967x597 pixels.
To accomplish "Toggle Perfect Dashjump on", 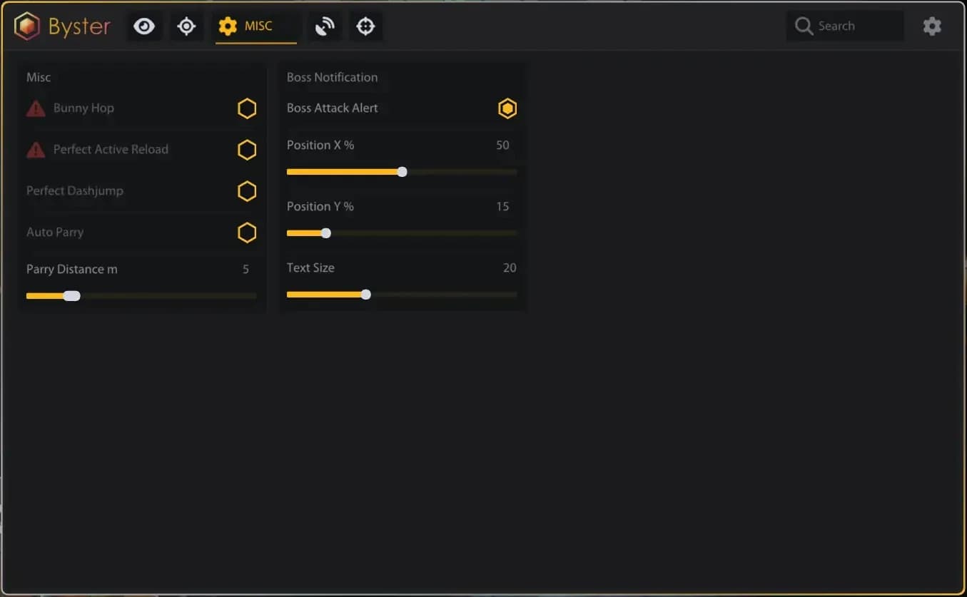I will [247, 191].
